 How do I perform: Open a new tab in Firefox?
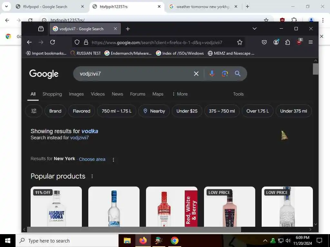128,29
